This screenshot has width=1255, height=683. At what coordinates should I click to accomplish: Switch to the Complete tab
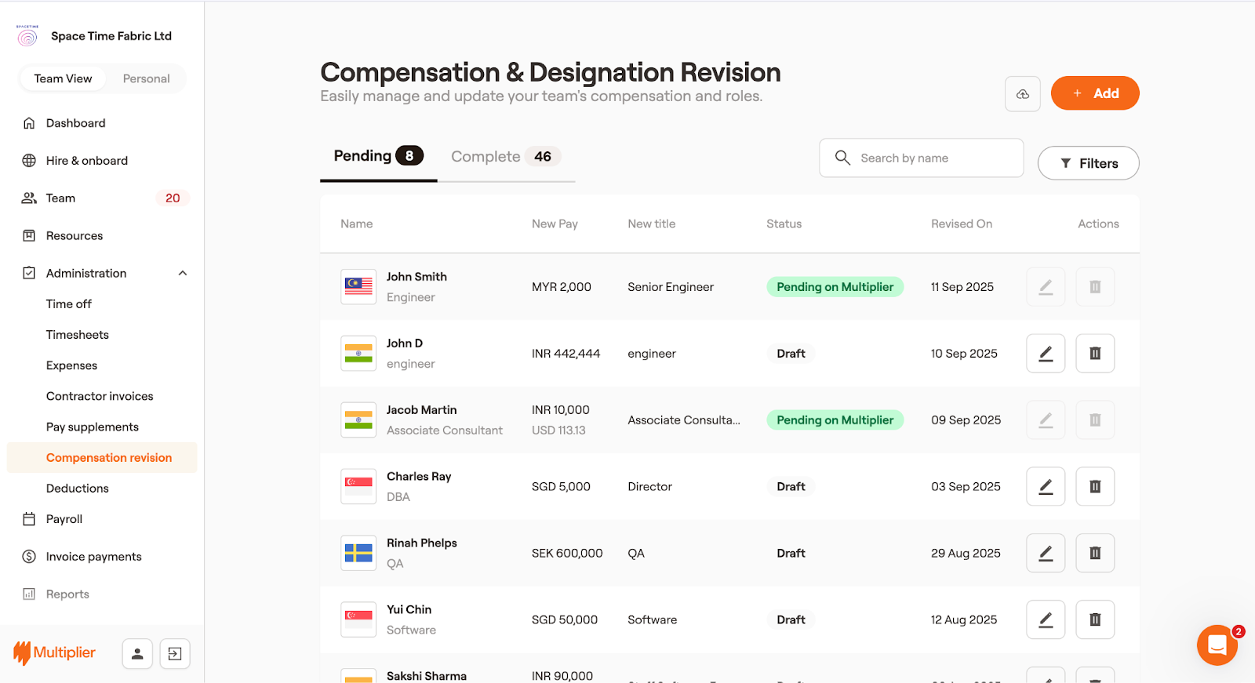[x=505, y=157]
